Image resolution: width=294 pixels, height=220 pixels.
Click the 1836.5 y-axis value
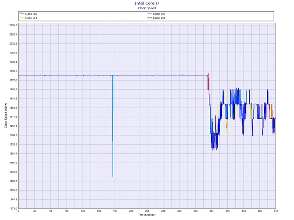click(x=13, y=71)
